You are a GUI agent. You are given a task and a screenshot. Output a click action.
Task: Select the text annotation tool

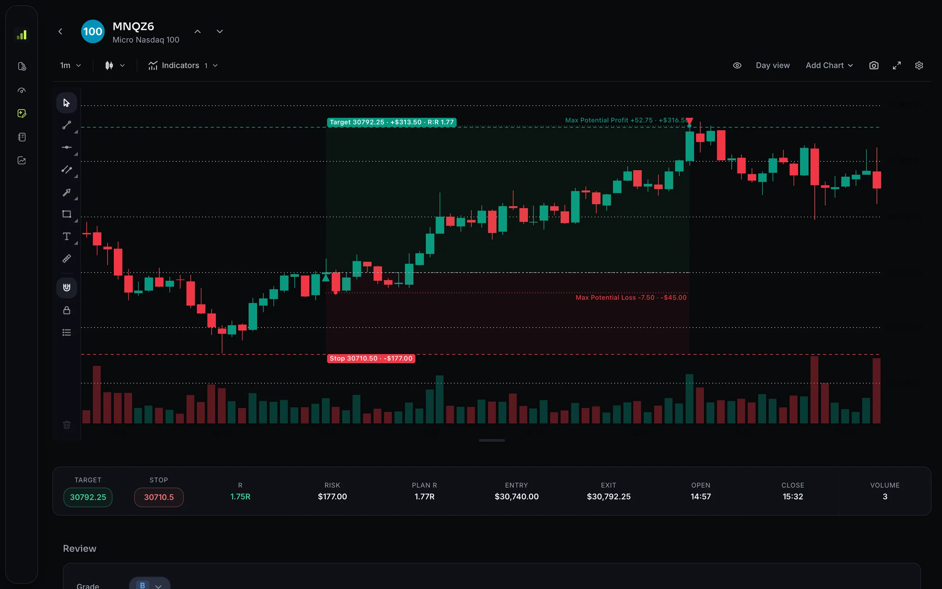pyautogui.click(x=66, y=236)
